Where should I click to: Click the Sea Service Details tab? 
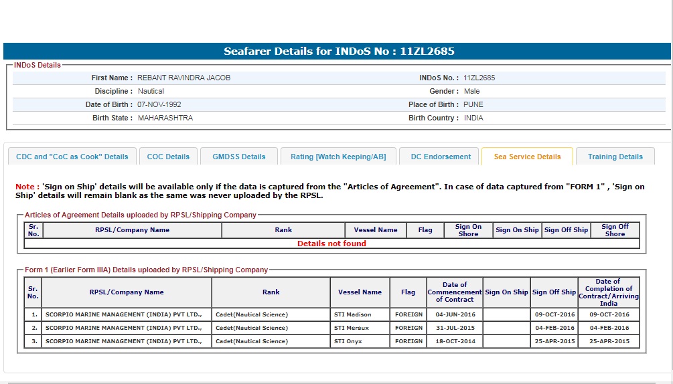(x=527, y=157)
